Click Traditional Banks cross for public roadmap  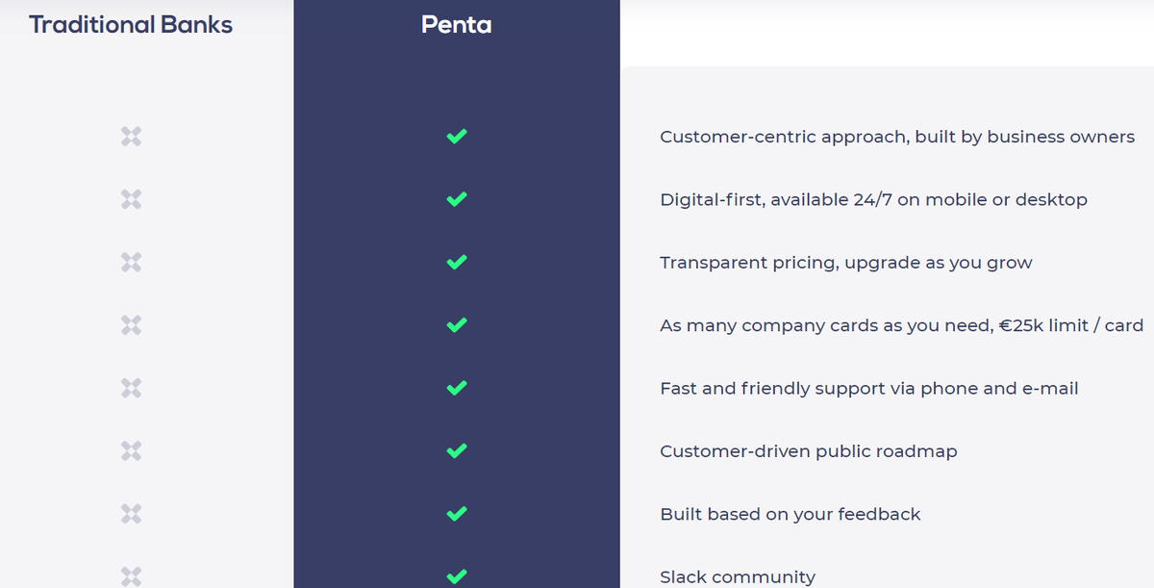pos(132,450)
